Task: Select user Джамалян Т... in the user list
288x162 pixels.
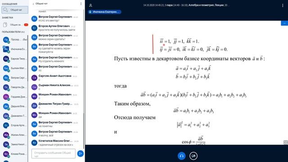Action: tap(15, 116)
